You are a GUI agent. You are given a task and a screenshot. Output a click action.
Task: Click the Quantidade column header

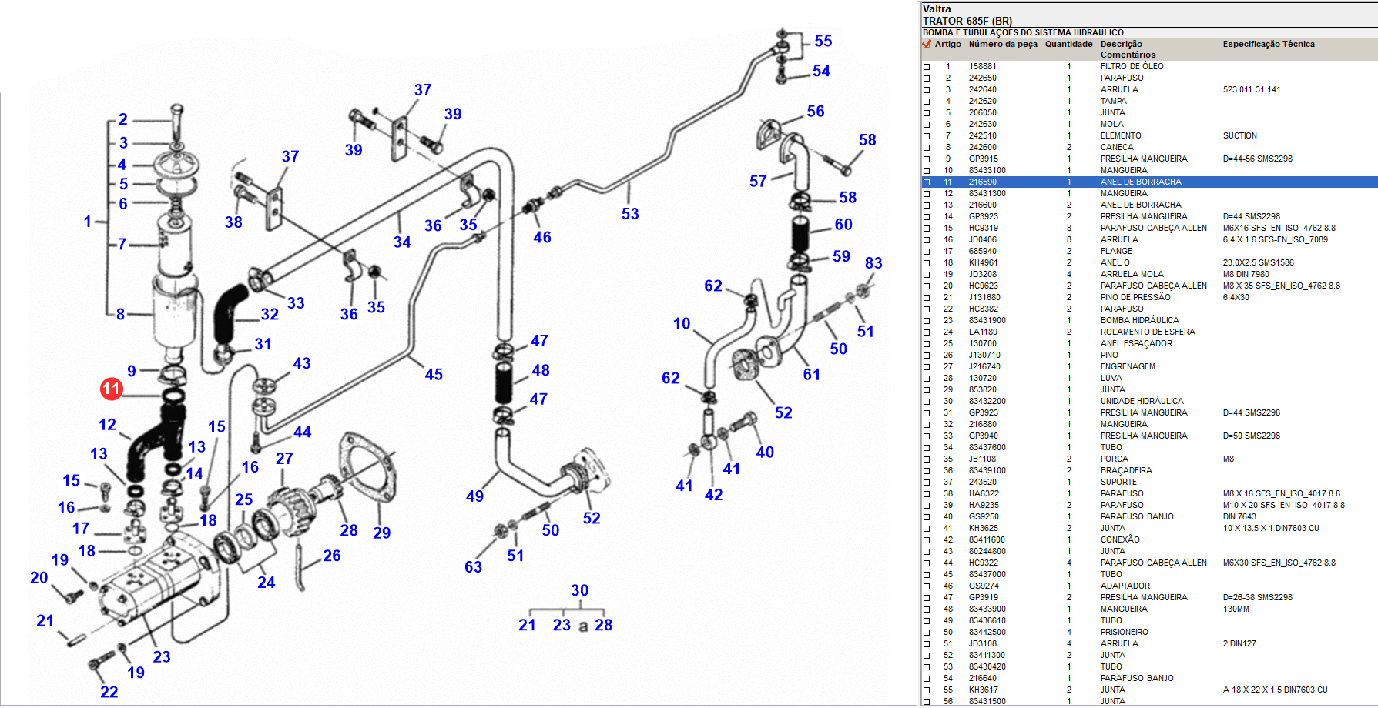pyautogui.click(x=1068, y=44)
